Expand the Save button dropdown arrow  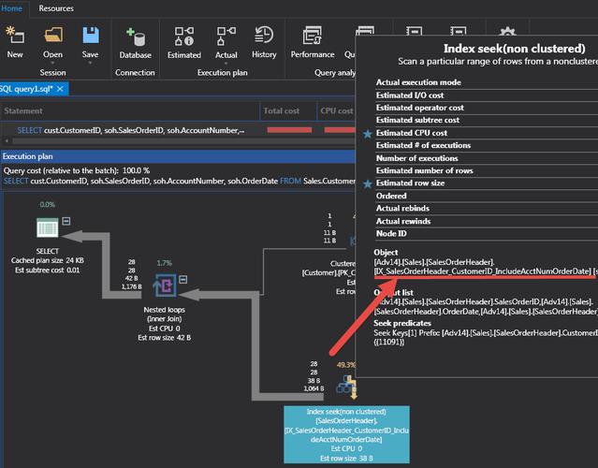(91, 63)
